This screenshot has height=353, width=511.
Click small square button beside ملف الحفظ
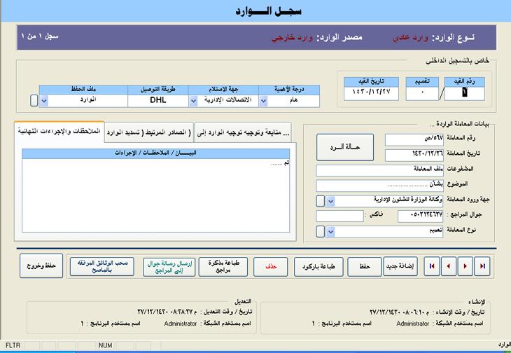click(x=34, y=100)
